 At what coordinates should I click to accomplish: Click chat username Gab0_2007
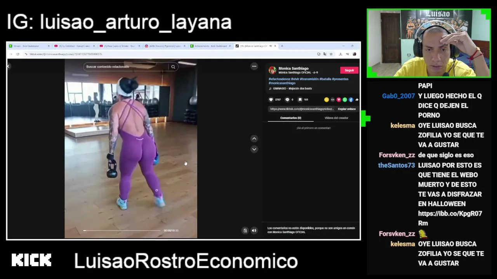398,96
